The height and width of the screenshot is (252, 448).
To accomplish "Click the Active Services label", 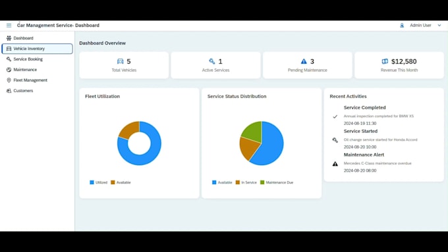I will pos(215,70).
